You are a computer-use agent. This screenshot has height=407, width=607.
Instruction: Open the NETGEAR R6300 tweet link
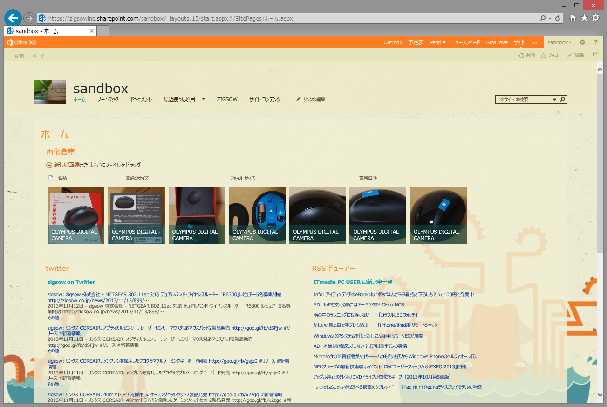164,297
